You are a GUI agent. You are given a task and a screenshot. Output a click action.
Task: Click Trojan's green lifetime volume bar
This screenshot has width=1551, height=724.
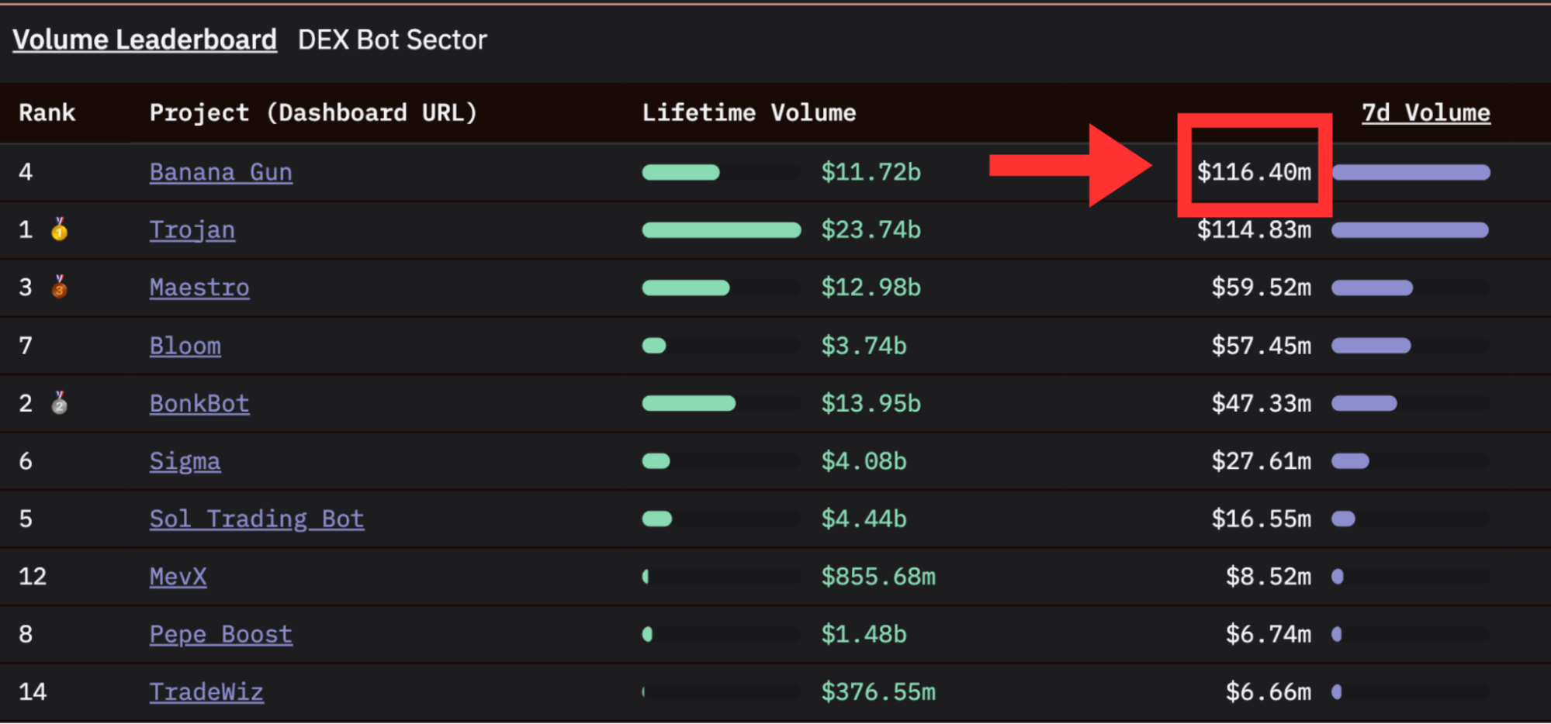coord(722,229)
